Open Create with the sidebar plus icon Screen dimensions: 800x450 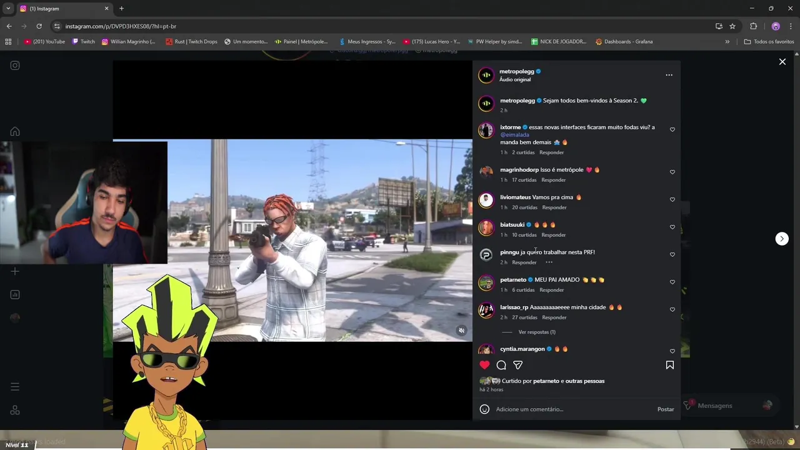pyautogui.click(x=15, y=271)
